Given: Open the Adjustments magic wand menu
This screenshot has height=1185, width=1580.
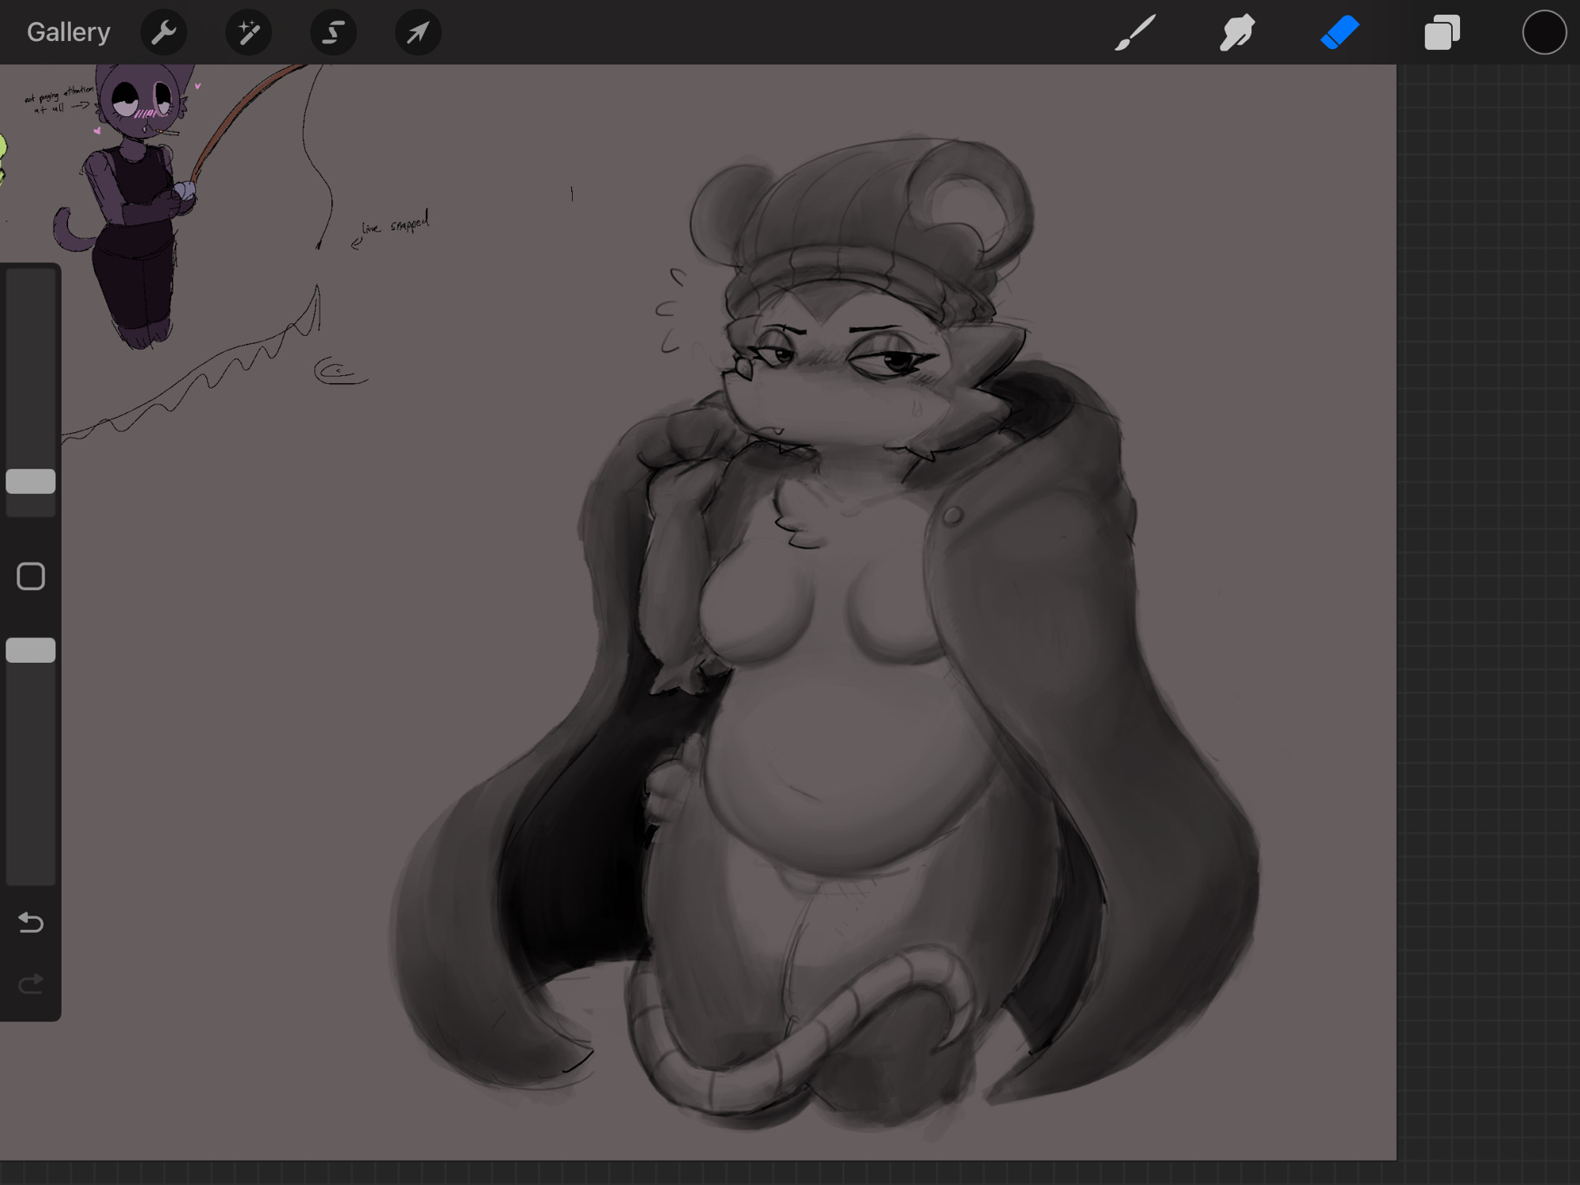Looking at the screenshot, I should pos(249,32).
